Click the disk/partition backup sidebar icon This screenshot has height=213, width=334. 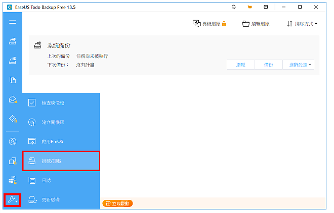(x=13, y=41)
